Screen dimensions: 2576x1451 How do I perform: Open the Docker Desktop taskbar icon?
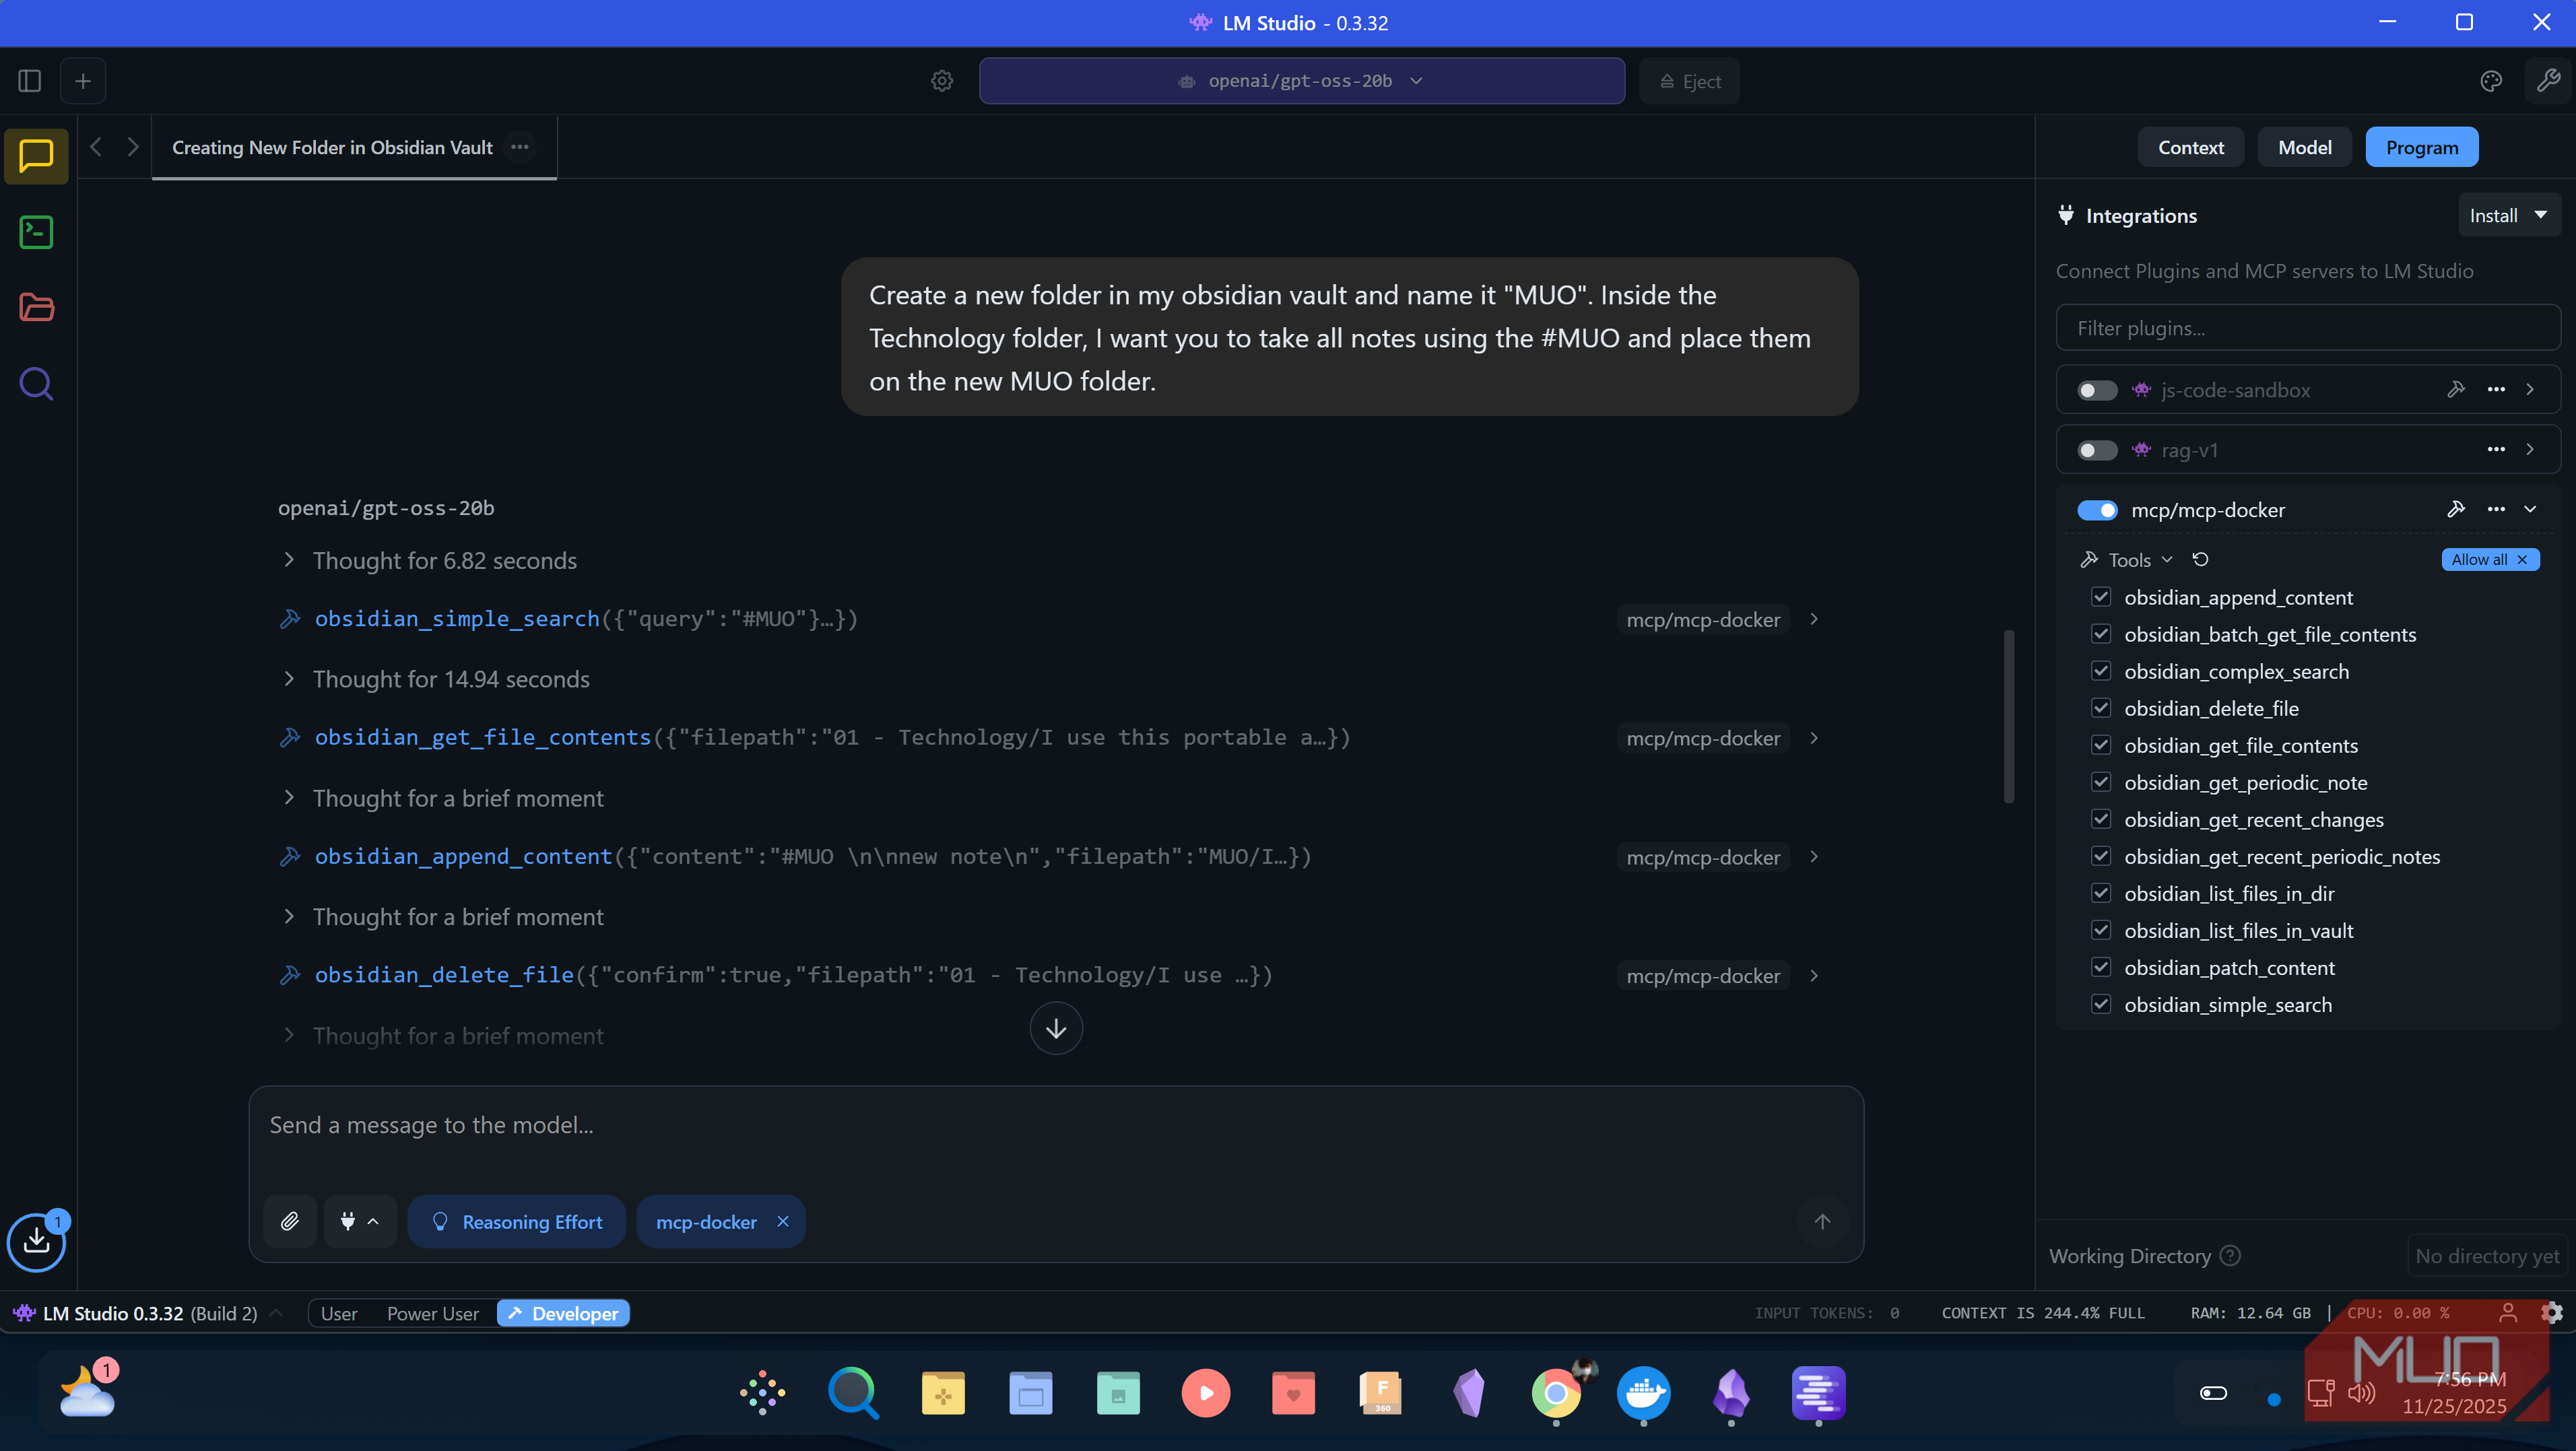[x=1644, y=1393]
